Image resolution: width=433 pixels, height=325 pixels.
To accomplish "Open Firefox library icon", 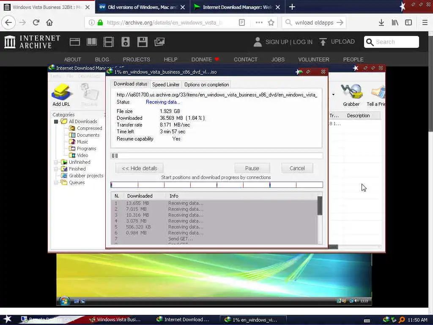I will pyautogui.click(x=395, y=23).
